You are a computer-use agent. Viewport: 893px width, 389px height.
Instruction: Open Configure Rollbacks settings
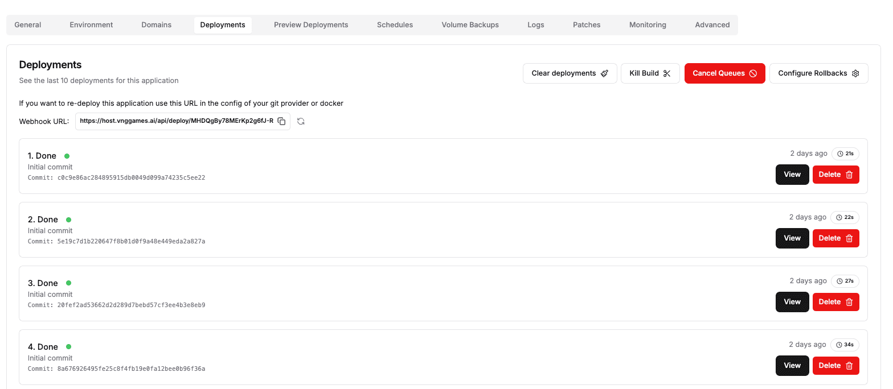coord(819,73)
